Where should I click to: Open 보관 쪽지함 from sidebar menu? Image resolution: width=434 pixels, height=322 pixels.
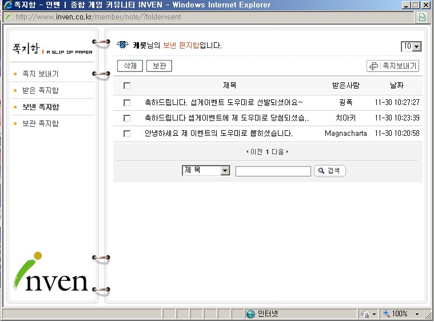40,123
